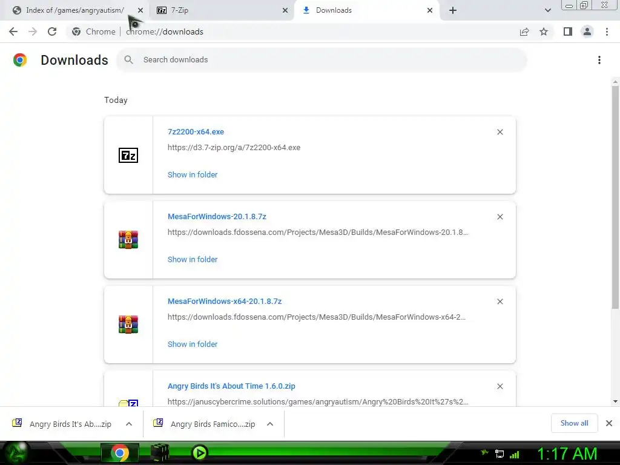Remove MesaForWindows-x64-20.1.8.7z from the list

[500, 302]
